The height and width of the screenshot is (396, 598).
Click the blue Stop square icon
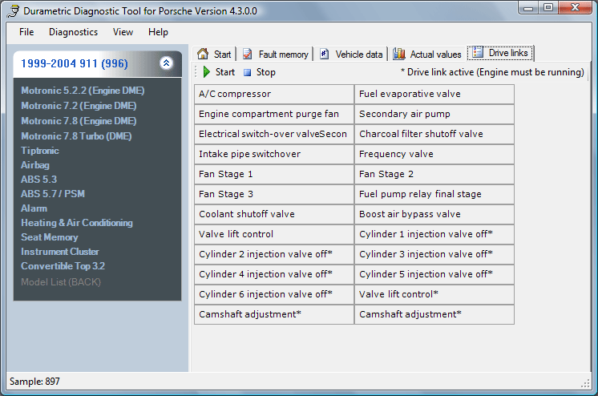click(248, 72)
